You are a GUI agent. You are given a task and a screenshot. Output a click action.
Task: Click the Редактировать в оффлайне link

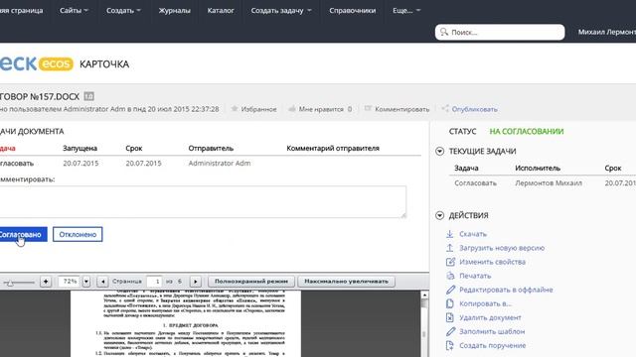(x=506, y=290)
